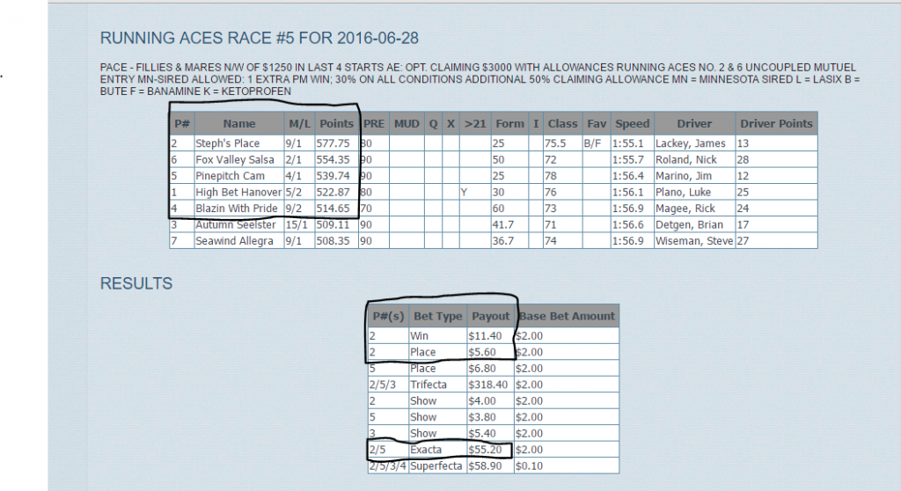This screenshot has height=491, width=901.
Task: Click driver 'Lackey, James'
Action: [x=690, y=143]
